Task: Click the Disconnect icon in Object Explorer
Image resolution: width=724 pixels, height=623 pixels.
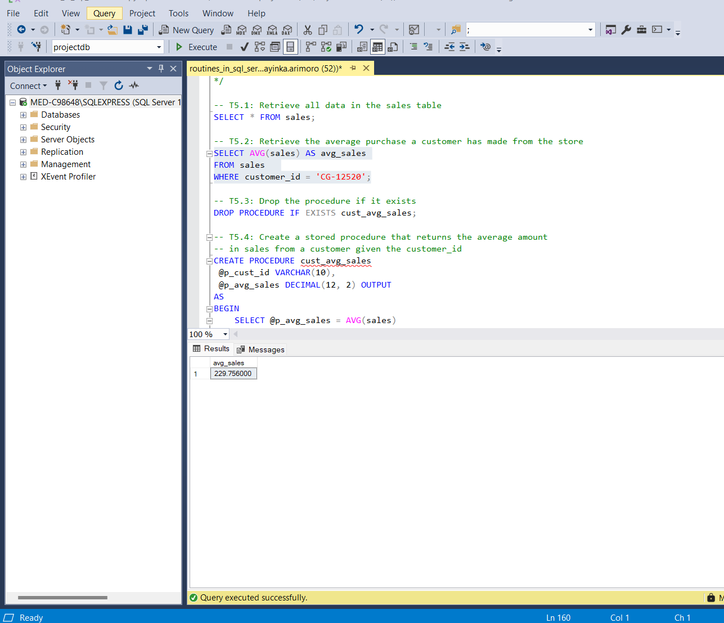Action: 73,86
